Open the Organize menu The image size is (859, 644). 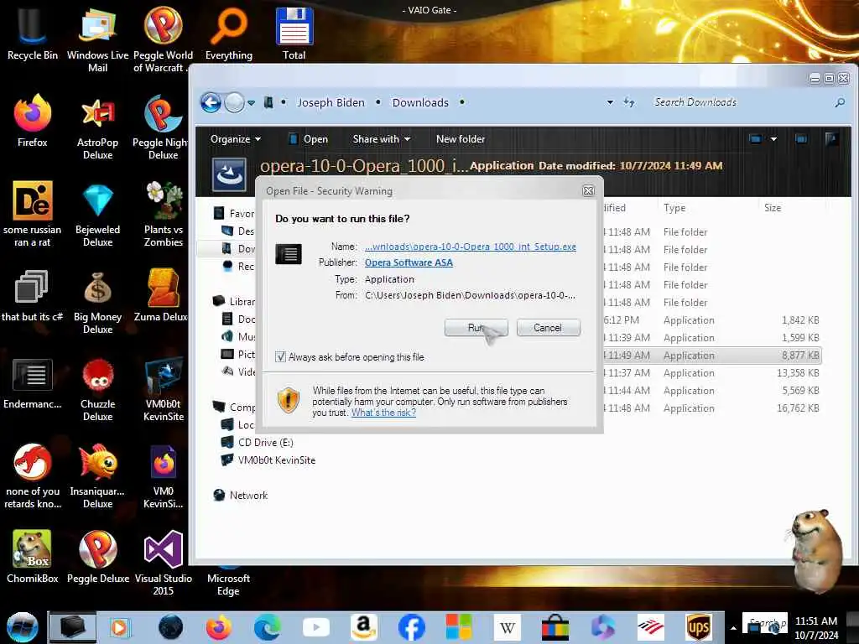click(x=236, y=139)
